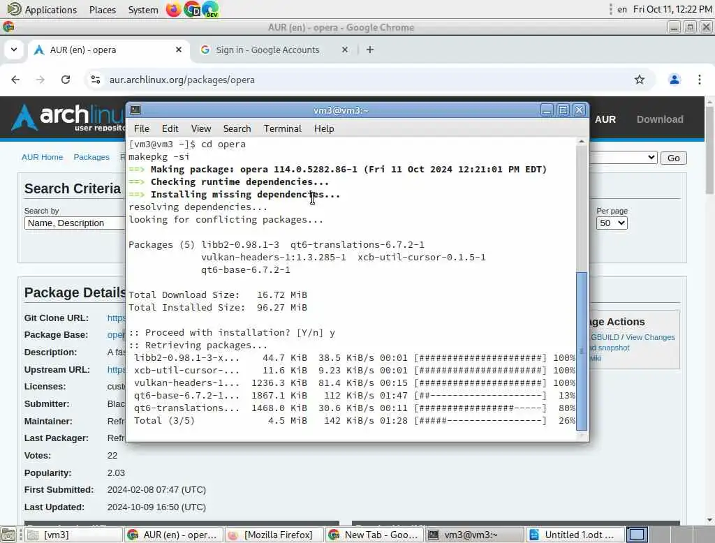Launch Chrome from the top panel
Screen dimensions: 715x543
192,9
